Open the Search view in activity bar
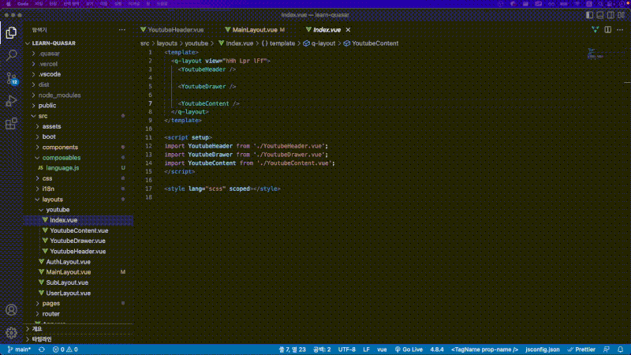The height and width of the screenshot is (355, 631). pos(11,55)
